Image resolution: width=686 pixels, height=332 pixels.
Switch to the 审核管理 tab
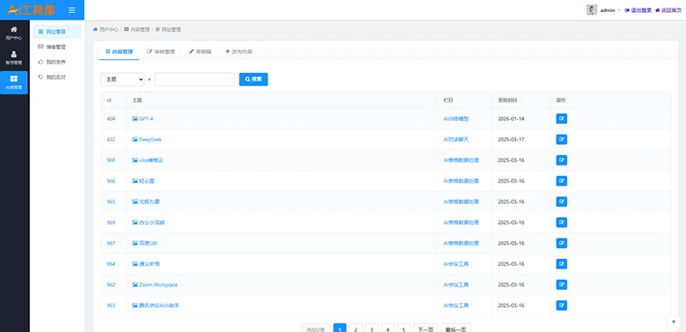160,51
